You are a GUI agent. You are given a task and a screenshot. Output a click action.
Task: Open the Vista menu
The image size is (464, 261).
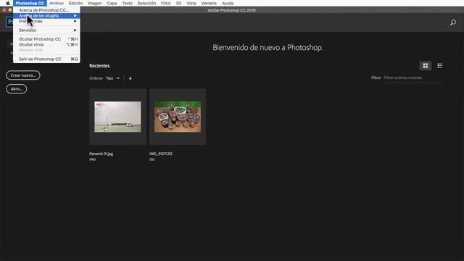click(x=191, y=3)
